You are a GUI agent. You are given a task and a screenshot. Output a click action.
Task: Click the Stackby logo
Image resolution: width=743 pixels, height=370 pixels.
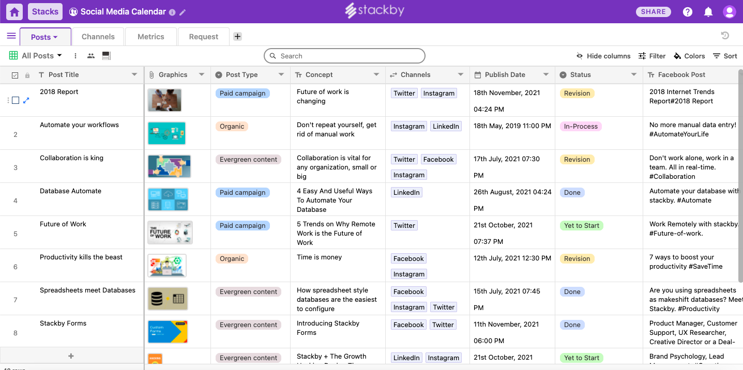(374, 11)
